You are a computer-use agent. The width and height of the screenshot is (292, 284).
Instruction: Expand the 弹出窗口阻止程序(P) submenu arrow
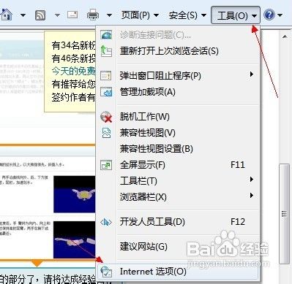(x=252, y=74)
